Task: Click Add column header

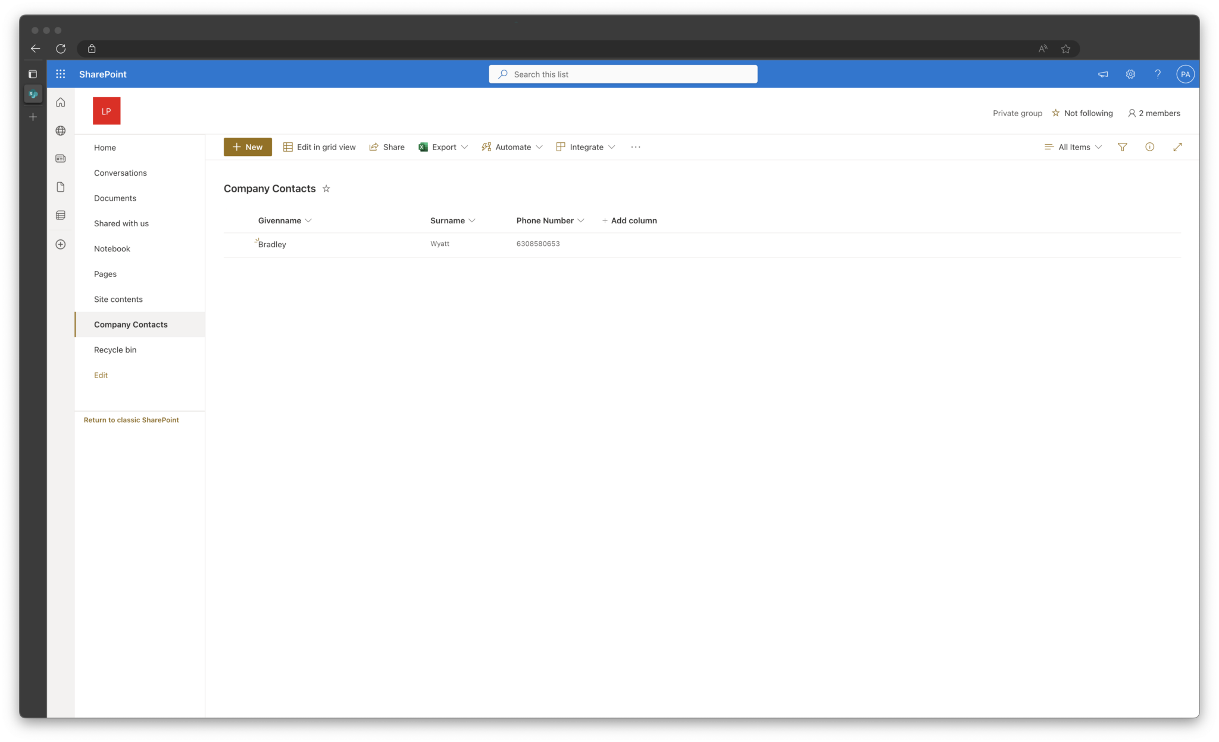Action: [x=630, y=220]
